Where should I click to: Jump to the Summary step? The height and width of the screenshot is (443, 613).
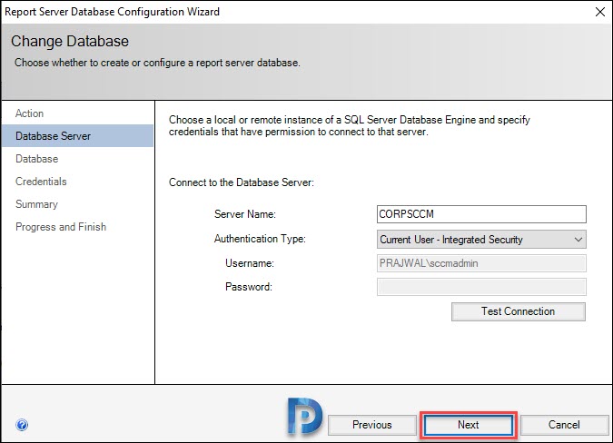coord(36,204)
